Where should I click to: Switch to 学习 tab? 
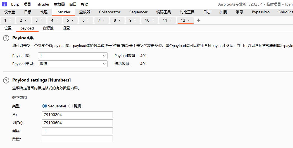[x=239, y=12]
